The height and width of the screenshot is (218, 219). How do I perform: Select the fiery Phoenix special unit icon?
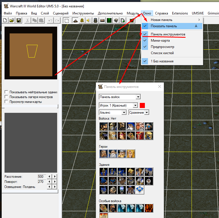[x=149, y=208]
